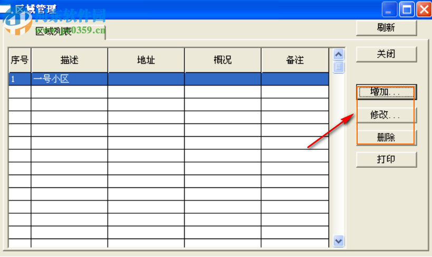Open the 增加... add dialog

point(386,92)
